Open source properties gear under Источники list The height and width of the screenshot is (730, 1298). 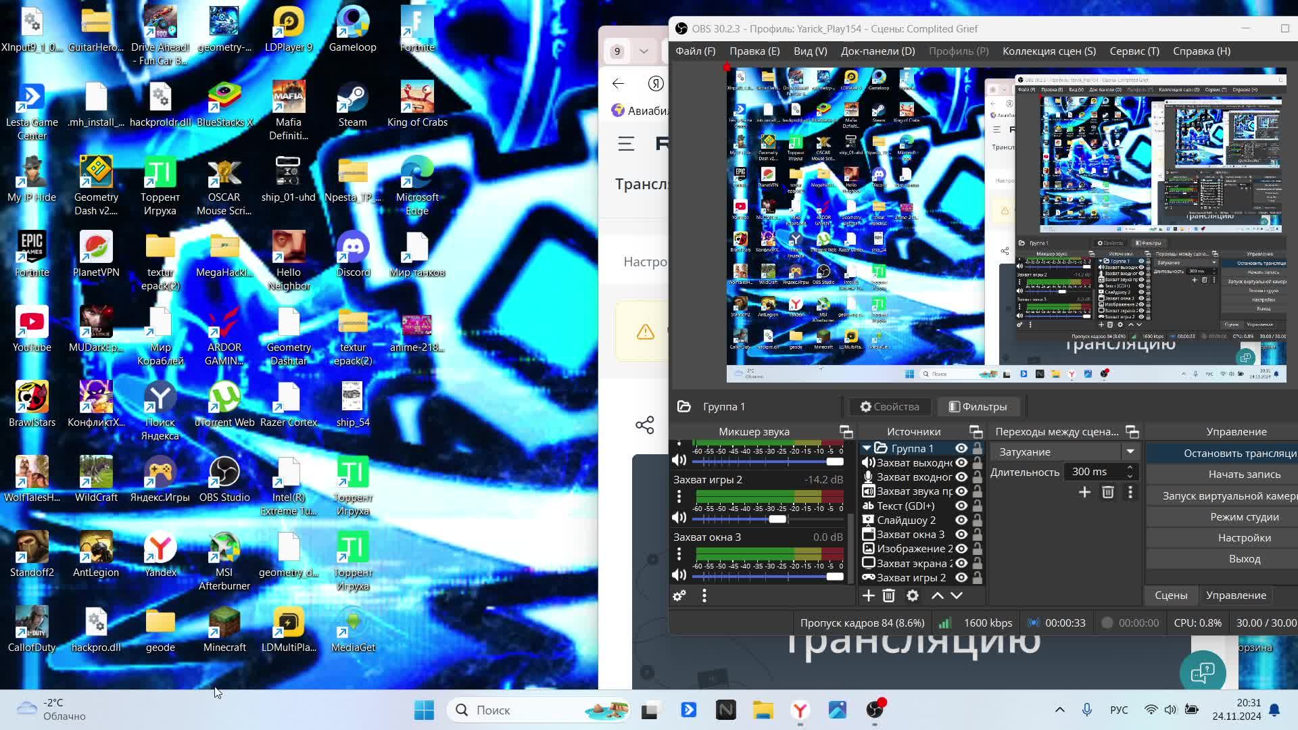(913, 595)
